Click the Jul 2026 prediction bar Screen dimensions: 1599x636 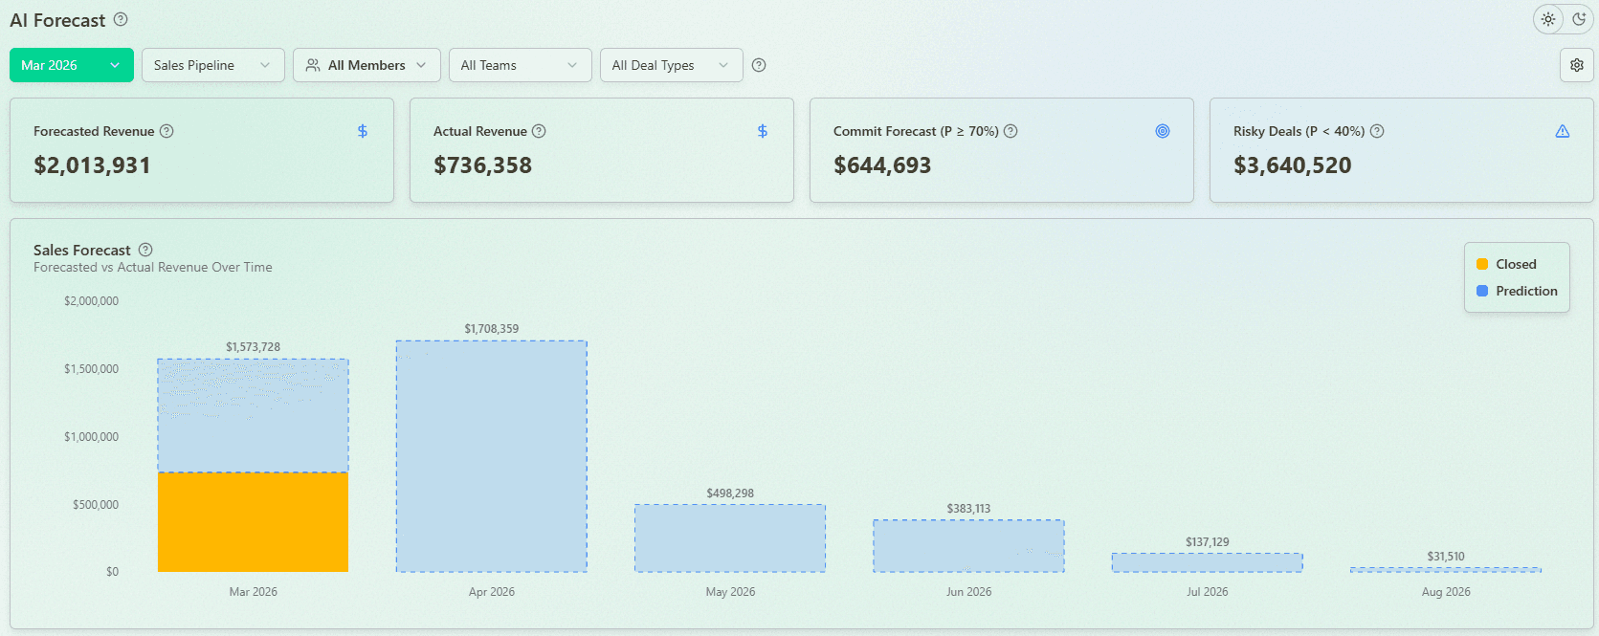[x=1208, y=562]
